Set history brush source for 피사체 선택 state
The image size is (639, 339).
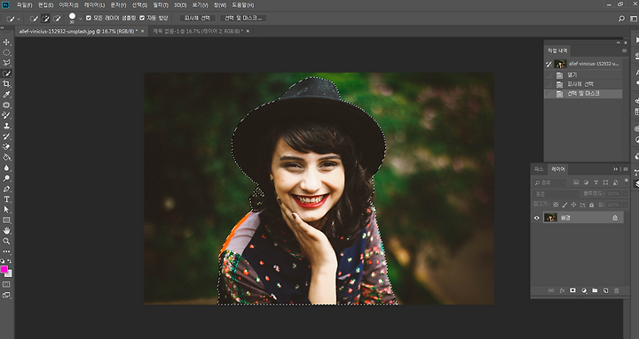tap(548, 84)
